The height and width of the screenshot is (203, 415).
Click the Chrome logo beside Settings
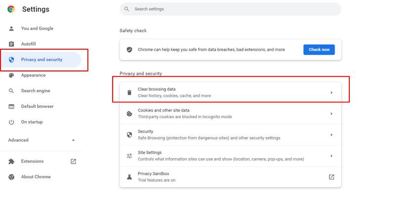(x=11, y=9)
